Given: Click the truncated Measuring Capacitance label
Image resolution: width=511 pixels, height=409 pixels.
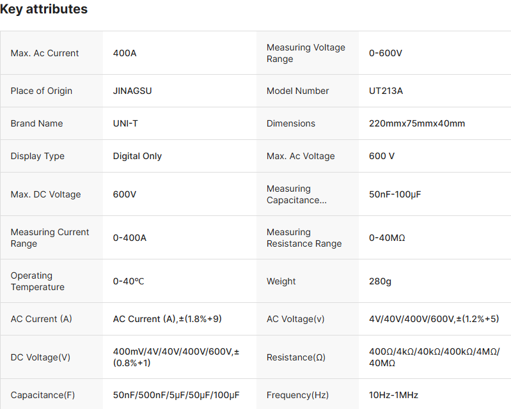Looking at the screenshot, I should pos(297,194).
